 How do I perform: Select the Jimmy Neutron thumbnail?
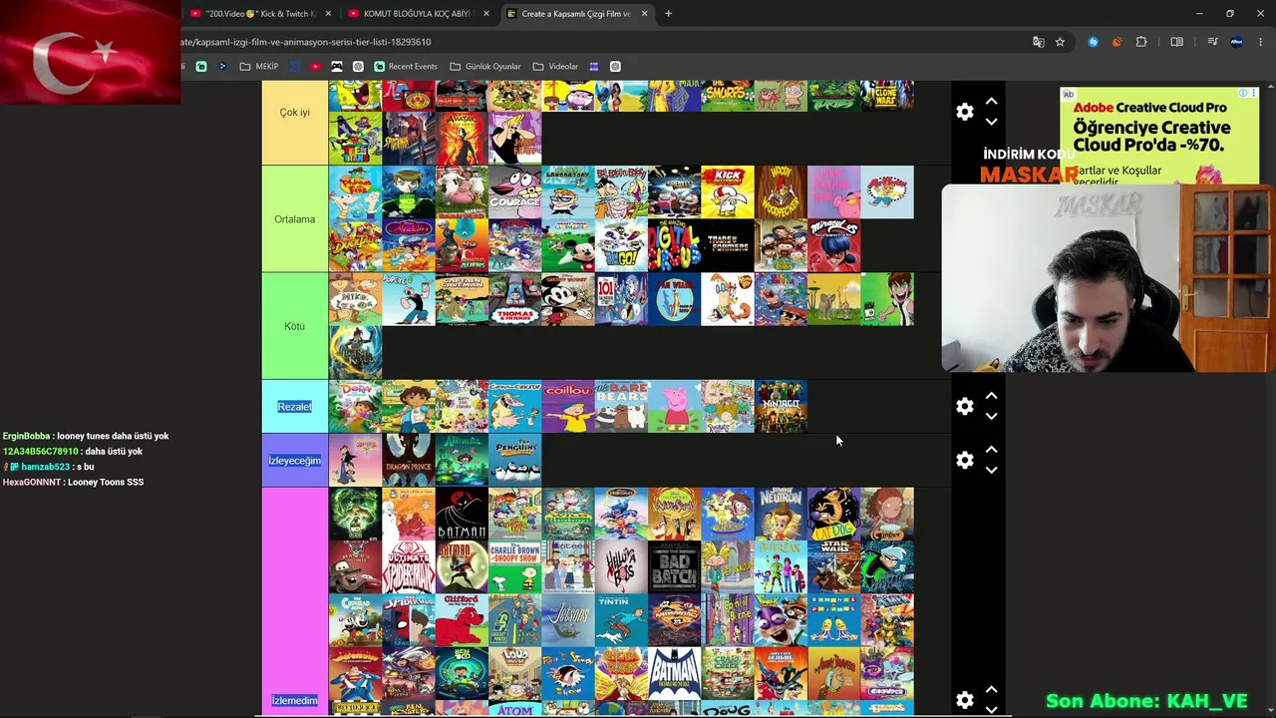tap(782, 515)
